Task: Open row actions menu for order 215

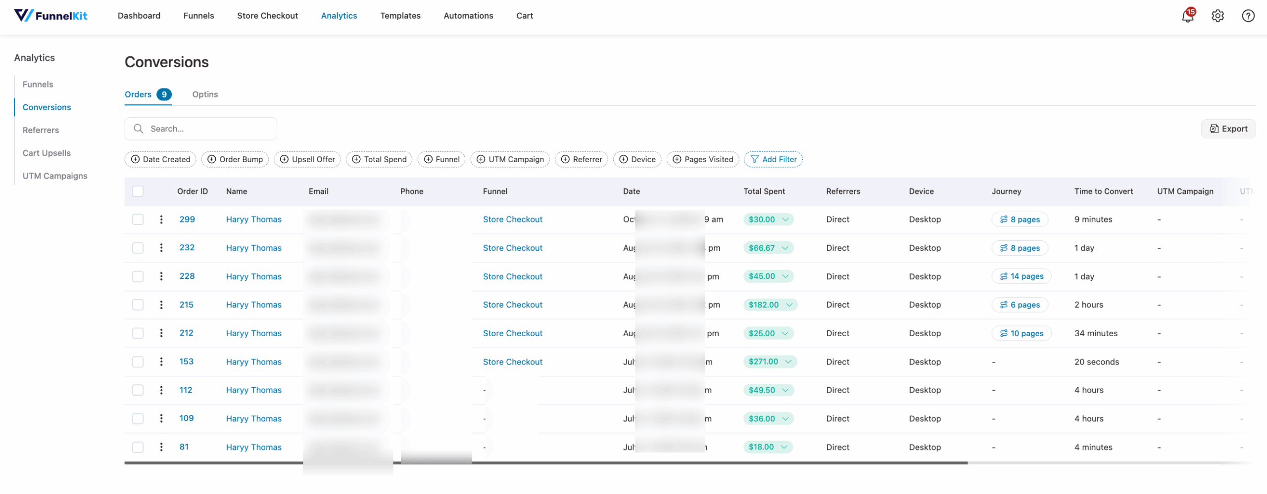Action: click(x=161, y=305)
